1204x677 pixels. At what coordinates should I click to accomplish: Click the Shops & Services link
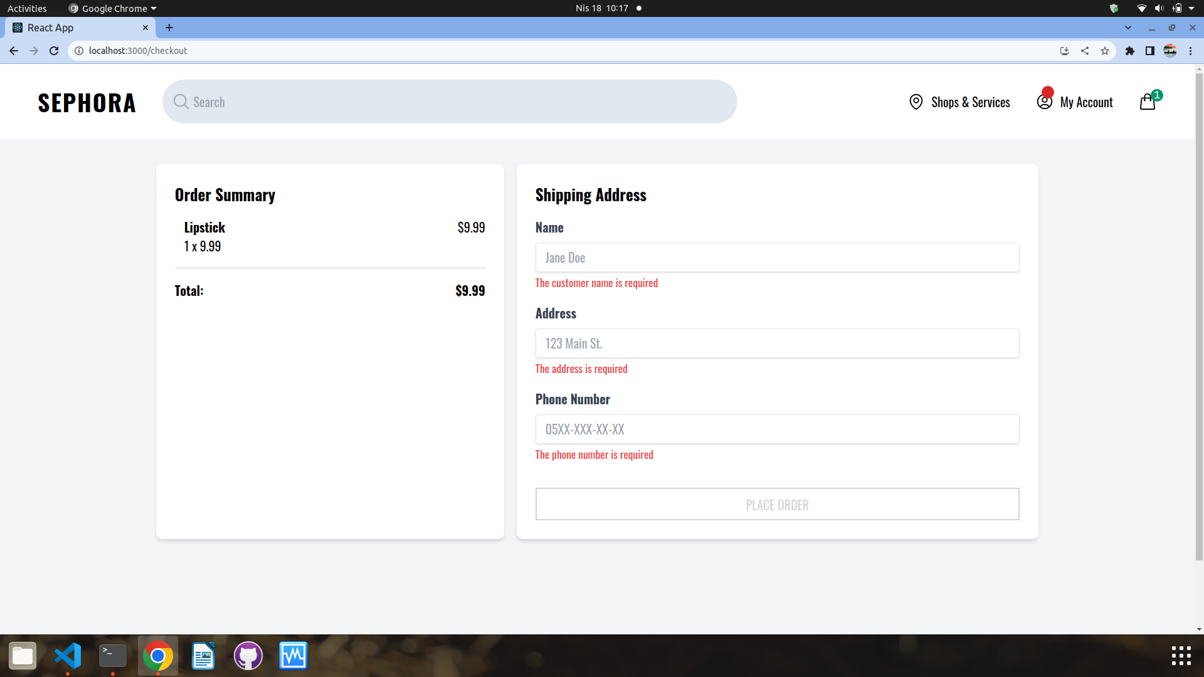[x=971, y=102]
